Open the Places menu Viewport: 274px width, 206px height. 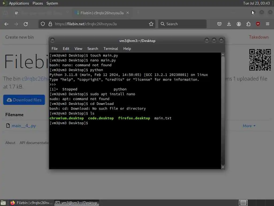[38, 3]
